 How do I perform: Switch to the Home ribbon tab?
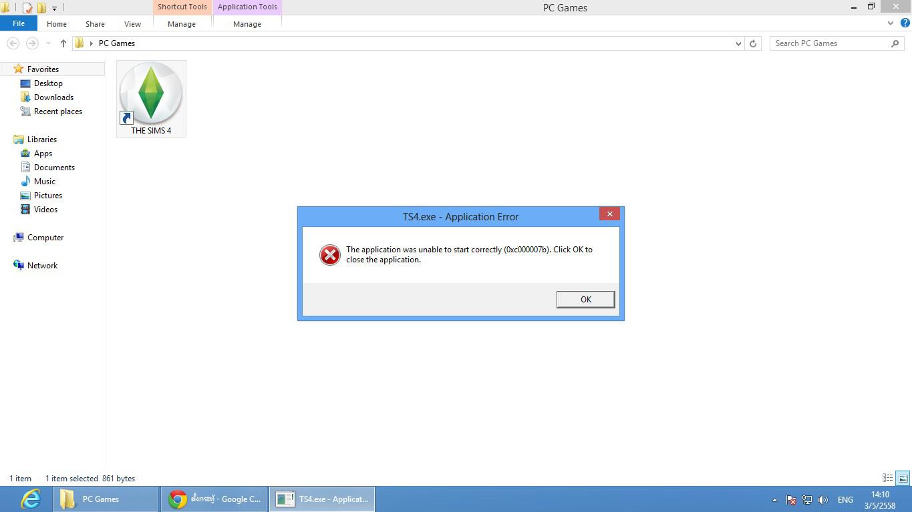pyautogui.click(x=57, y=23)
